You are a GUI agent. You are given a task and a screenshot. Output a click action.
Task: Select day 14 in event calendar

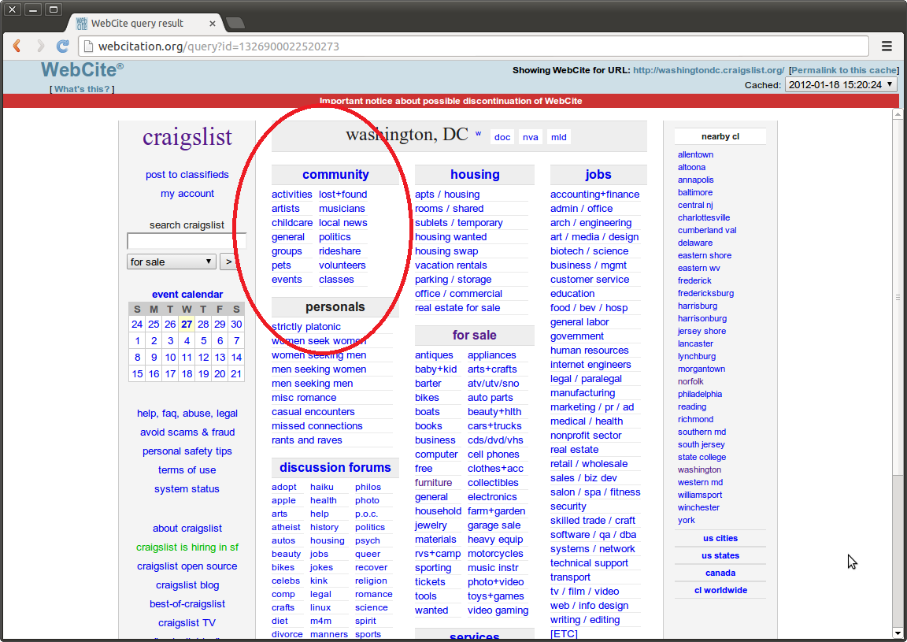point(236,357)
